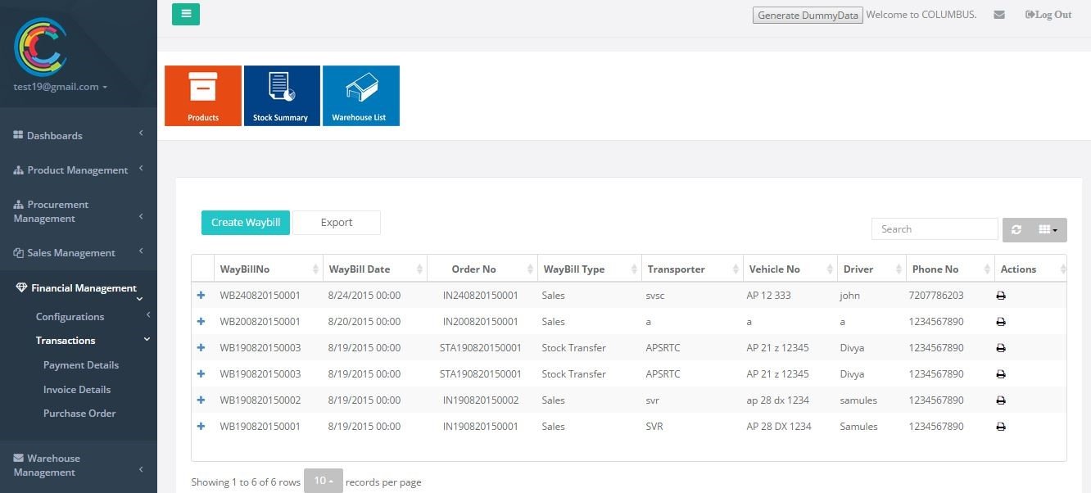Print waybill WB190820150001
This screenshot has width=1091, height=493.
[x=1001, y=427]
